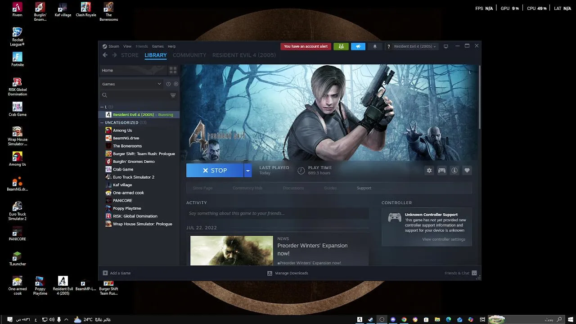Show hidden system tray icons chevron
Image resolution: width=576 pixels, height=324 pixels.
[66, 319]
